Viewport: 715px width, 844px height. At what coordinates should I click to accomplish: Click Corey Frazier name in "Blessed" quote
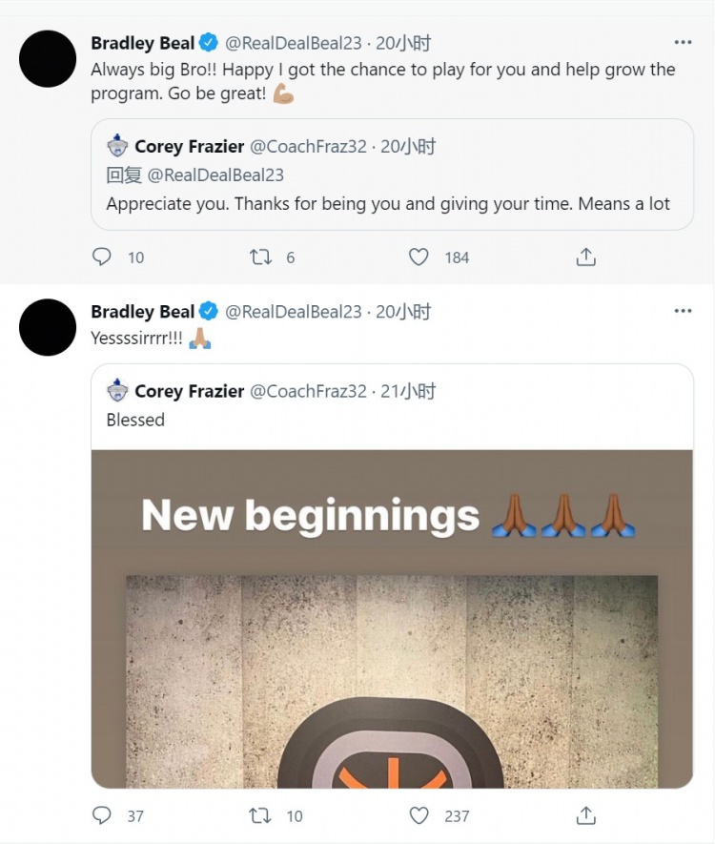coord(190,391)
